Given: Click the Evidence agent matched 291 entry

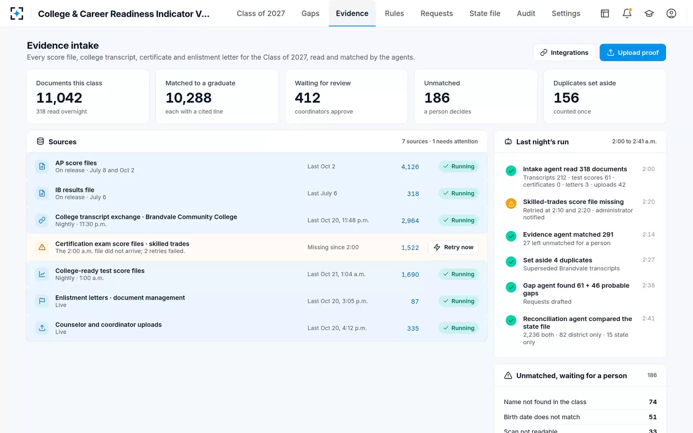Looking at the screenshot, I should tap(580, 239).
